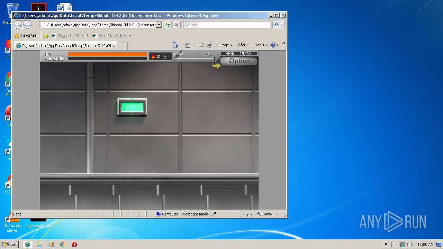Expand the Web Slice Gallery dropdown arrow
This screenshot has width=443, height=249.
130,35
